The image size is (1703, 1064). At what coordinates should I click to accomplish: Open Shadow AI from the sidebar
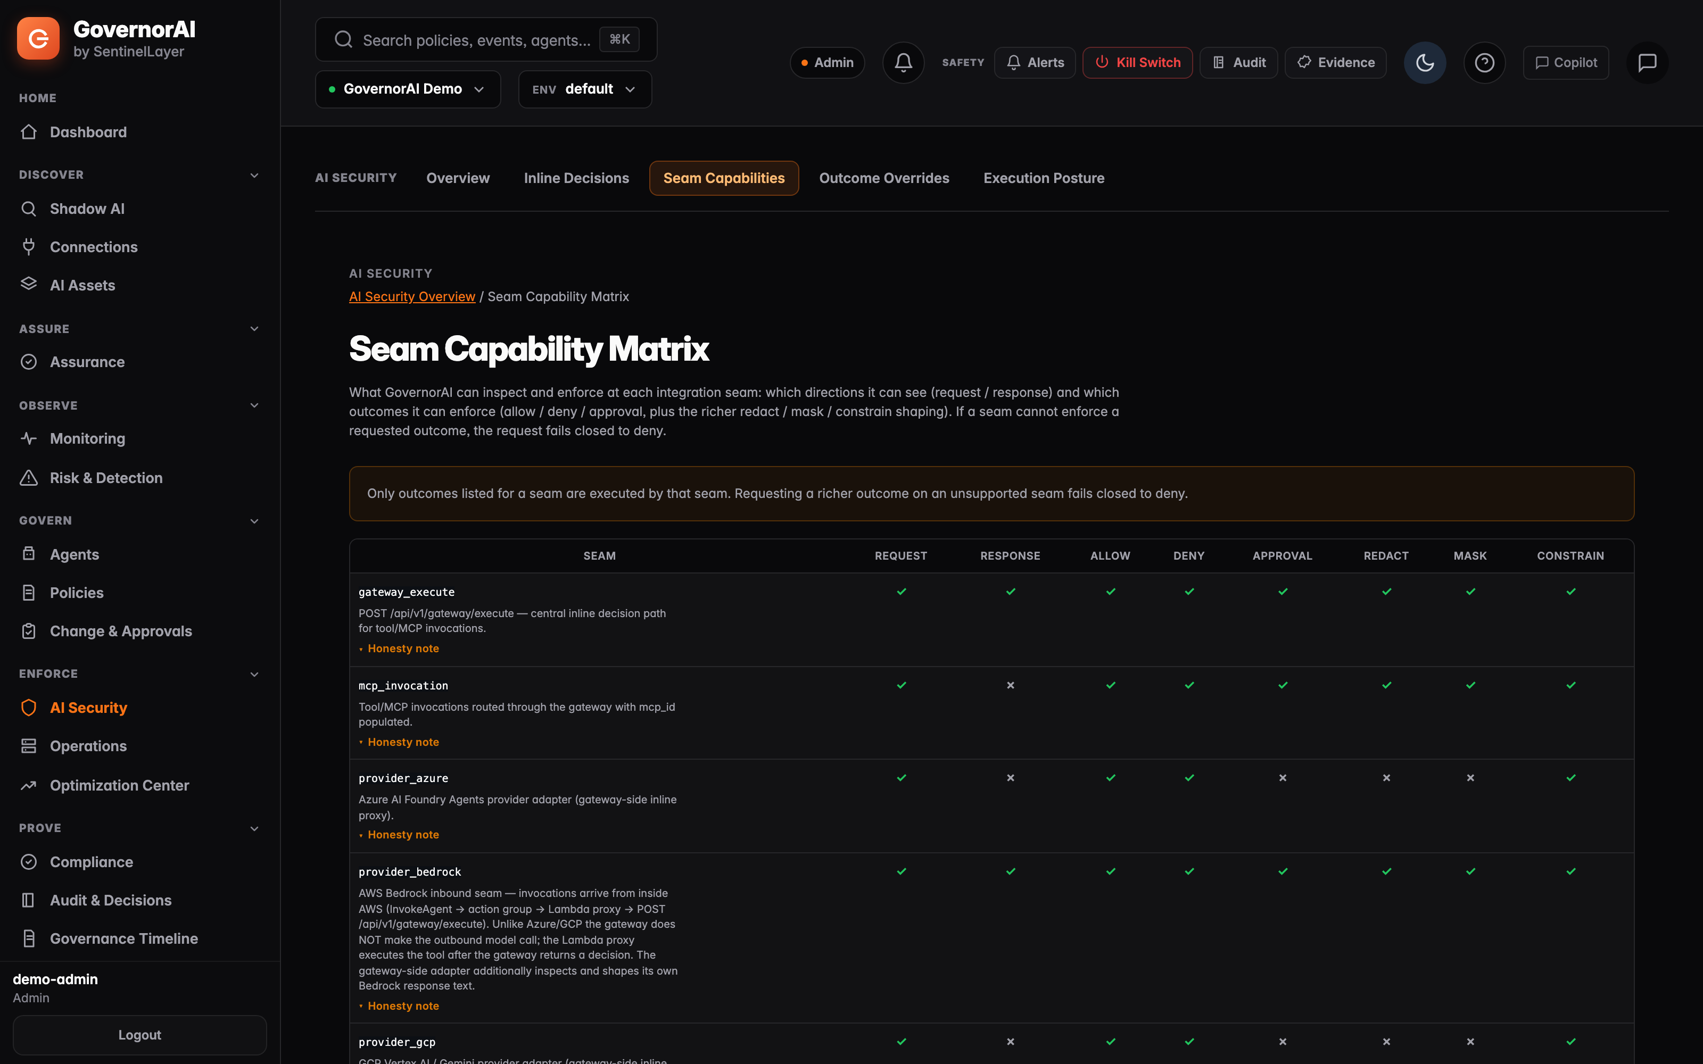coord(87,209)
